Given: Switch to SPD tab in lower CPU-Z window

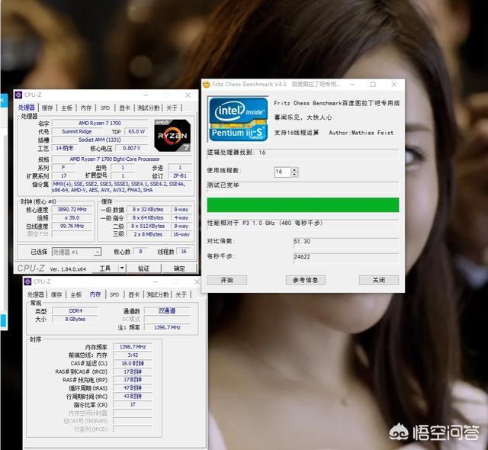Looking at the screenshot, I should (x=114, y=294).
